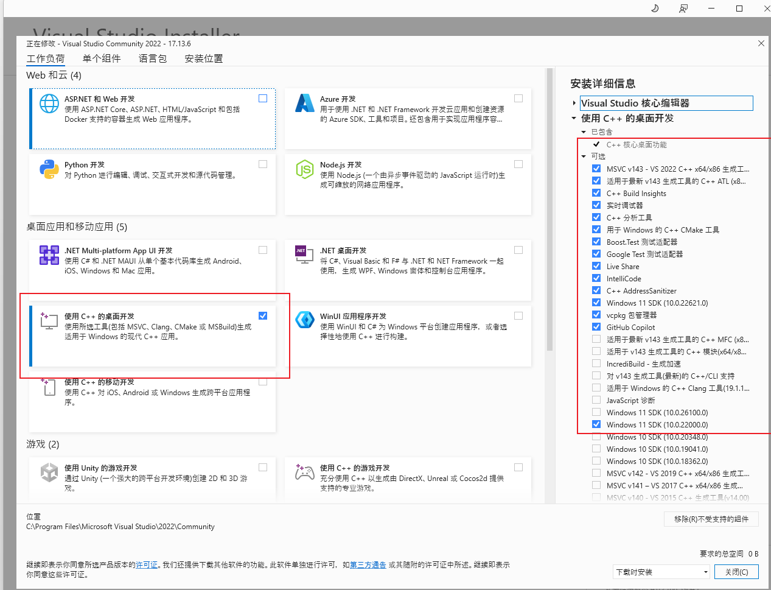Click the Web 和云 (4) section heading
Image resolution: width=771 pixels, height=590 pixels.
pos(54,76)
